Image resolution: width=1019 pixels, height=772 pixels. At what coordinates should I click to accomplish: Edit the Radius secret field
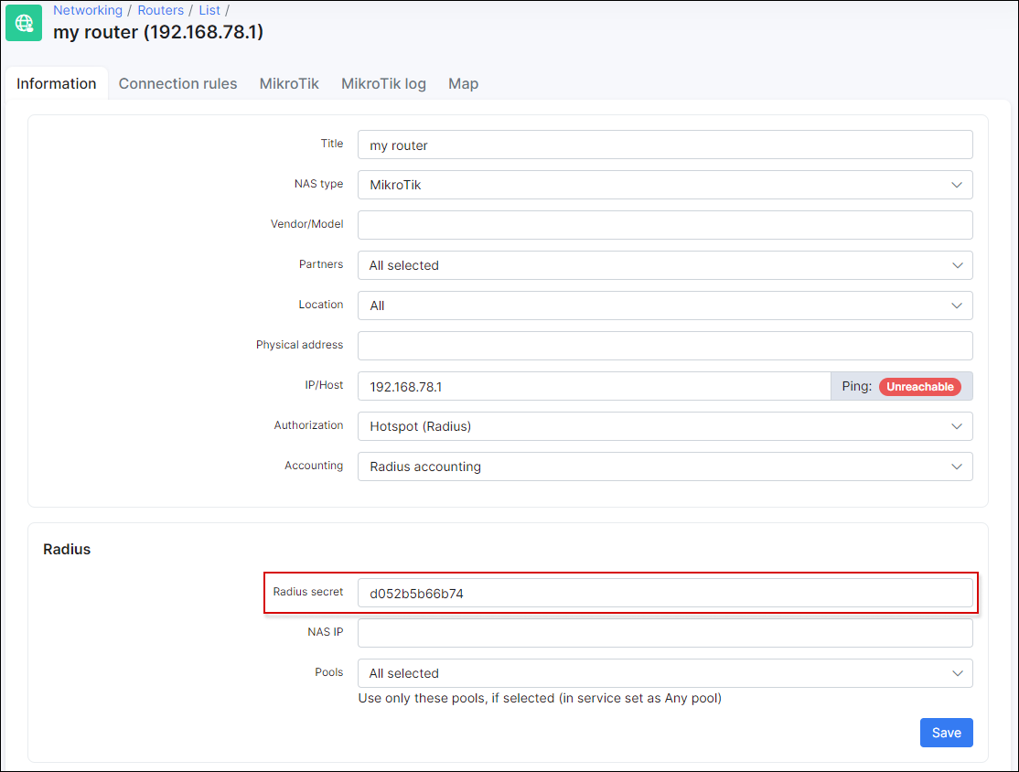[x=665, y=594]
